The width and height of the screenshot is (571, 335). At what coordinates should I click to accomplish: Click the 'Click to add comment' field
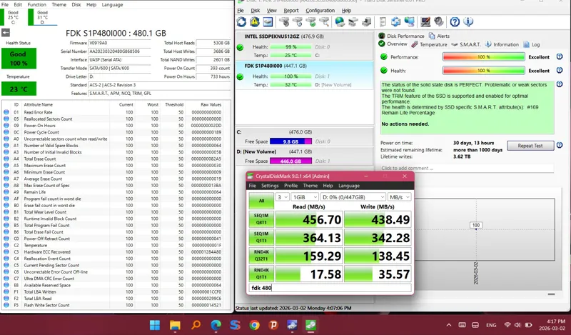[x=467, y=168]
